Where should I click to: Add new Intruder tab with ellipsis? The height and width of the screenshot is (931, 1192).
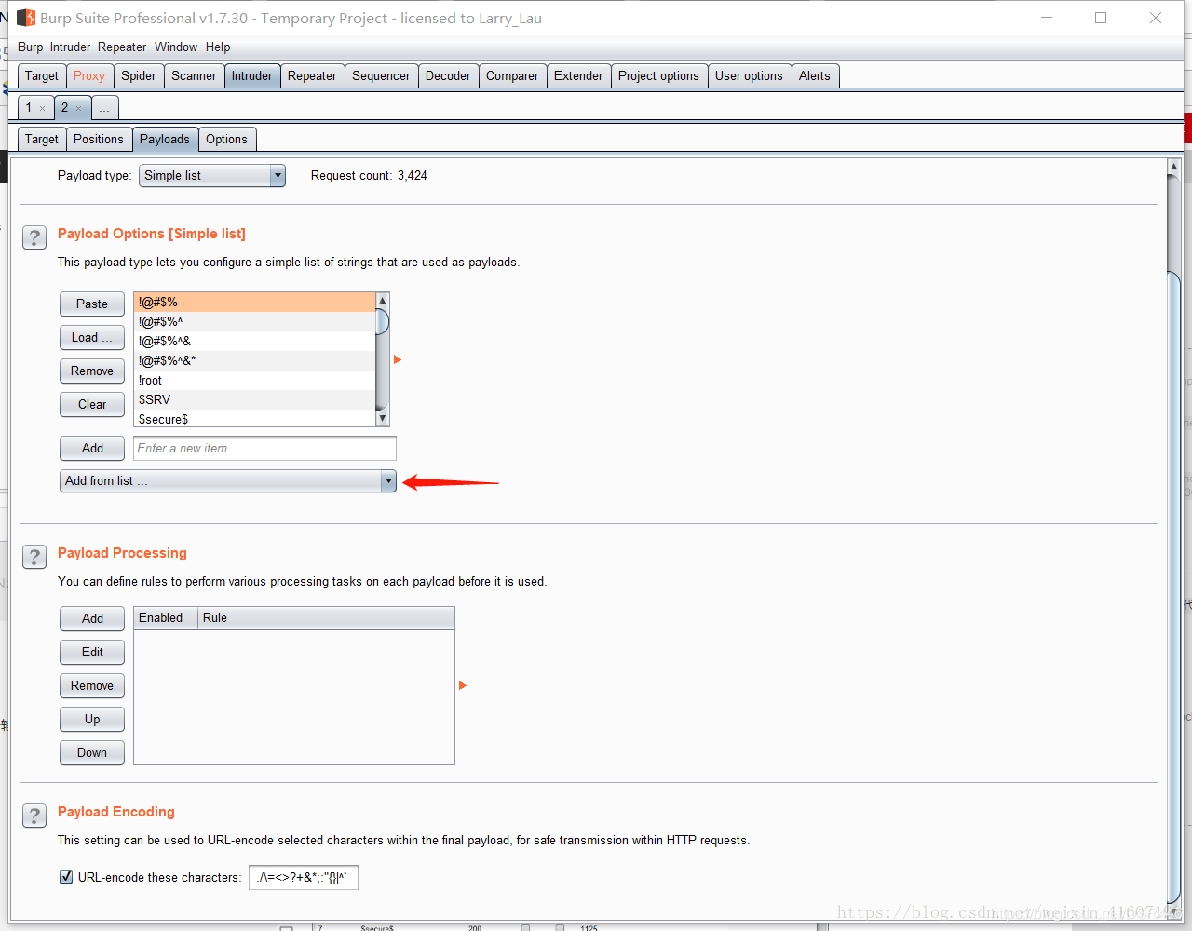[x=104, y=108]
